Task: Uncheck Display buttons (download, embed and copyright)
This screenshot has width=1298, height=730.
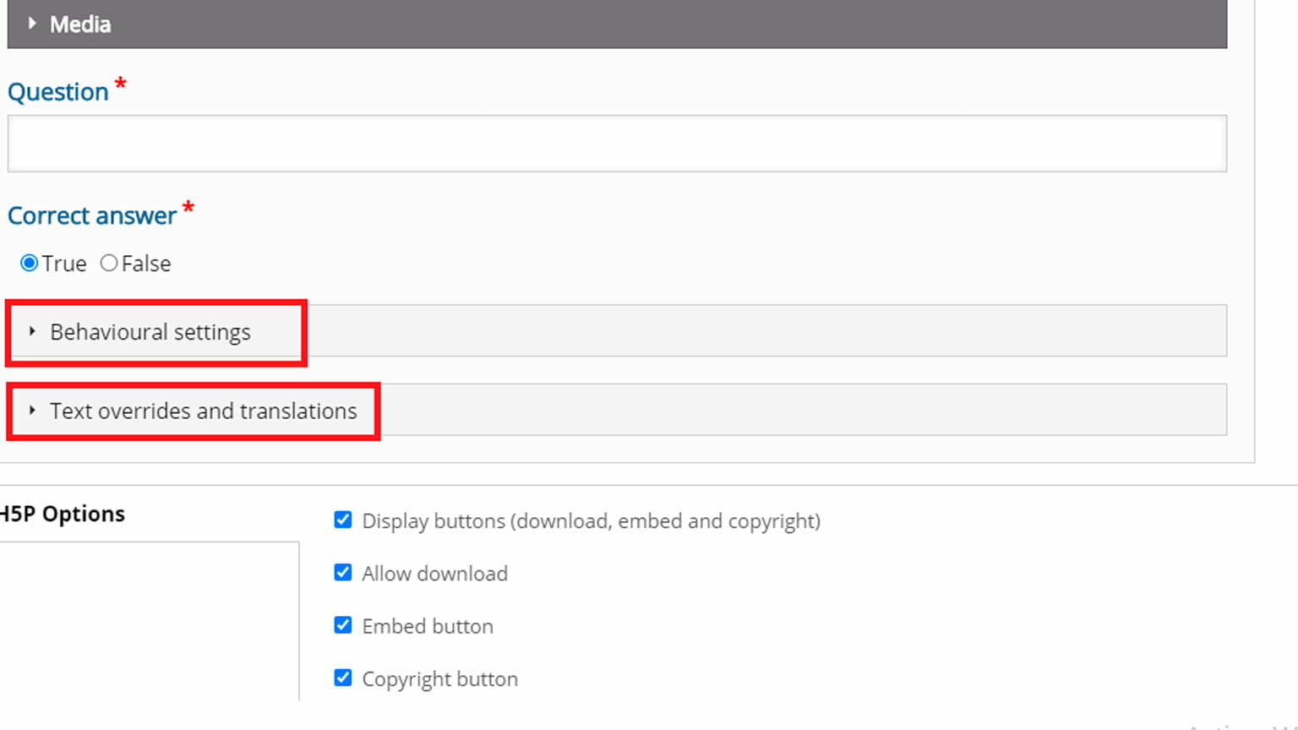Action: click(x=343, y=520)
